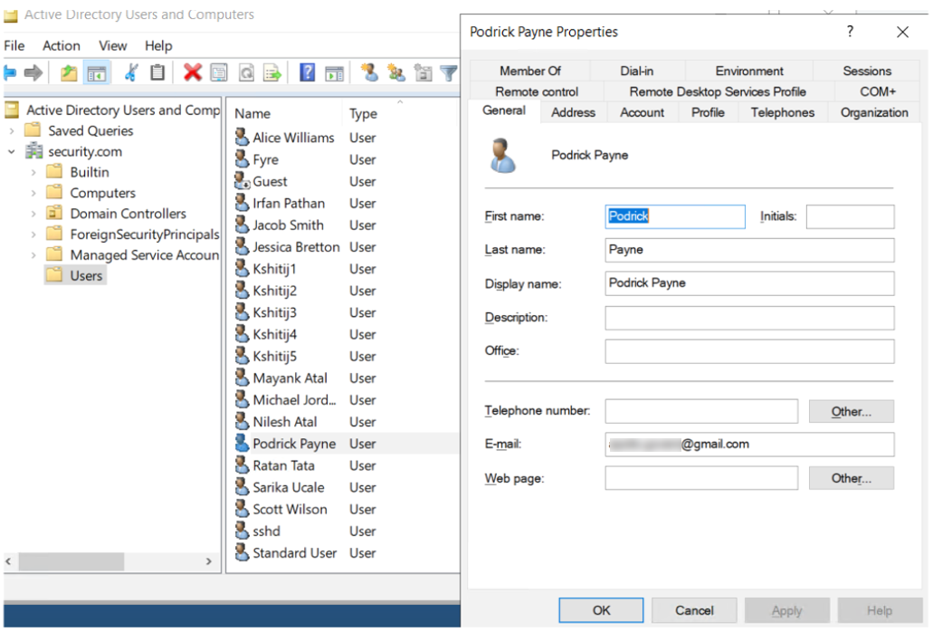Click the Office input field
Image resolution: width=933 pixels, height=632 pixels.
click(749, 351)
